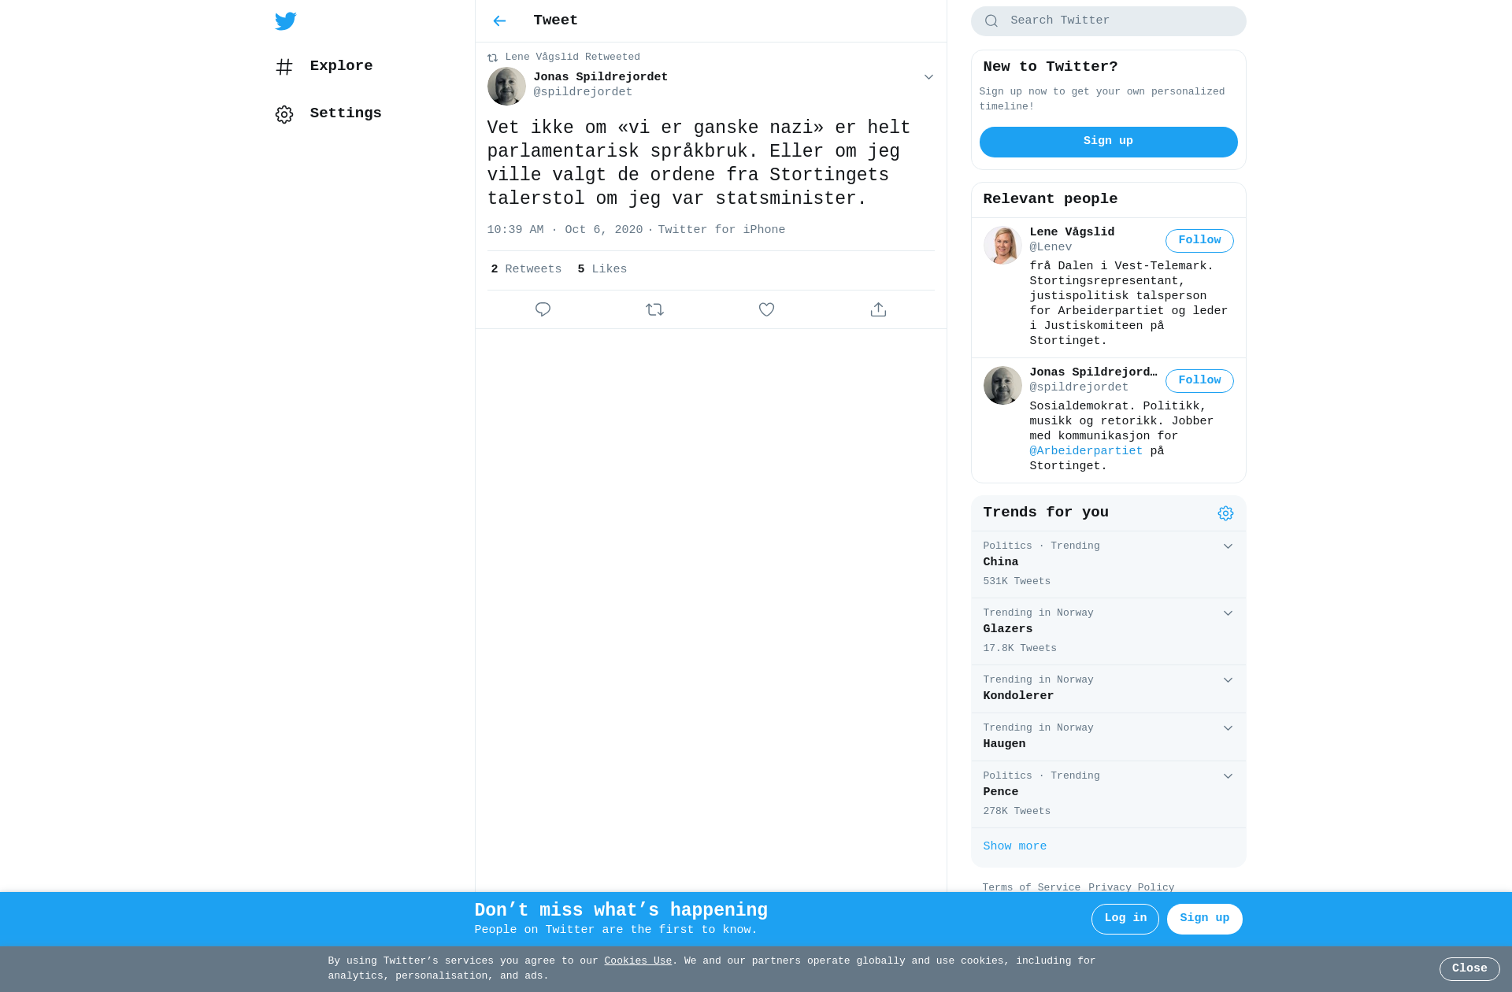Like the tweet with heart icon
The width and height of the screenshot is (1512, 992).
point(766,309)
